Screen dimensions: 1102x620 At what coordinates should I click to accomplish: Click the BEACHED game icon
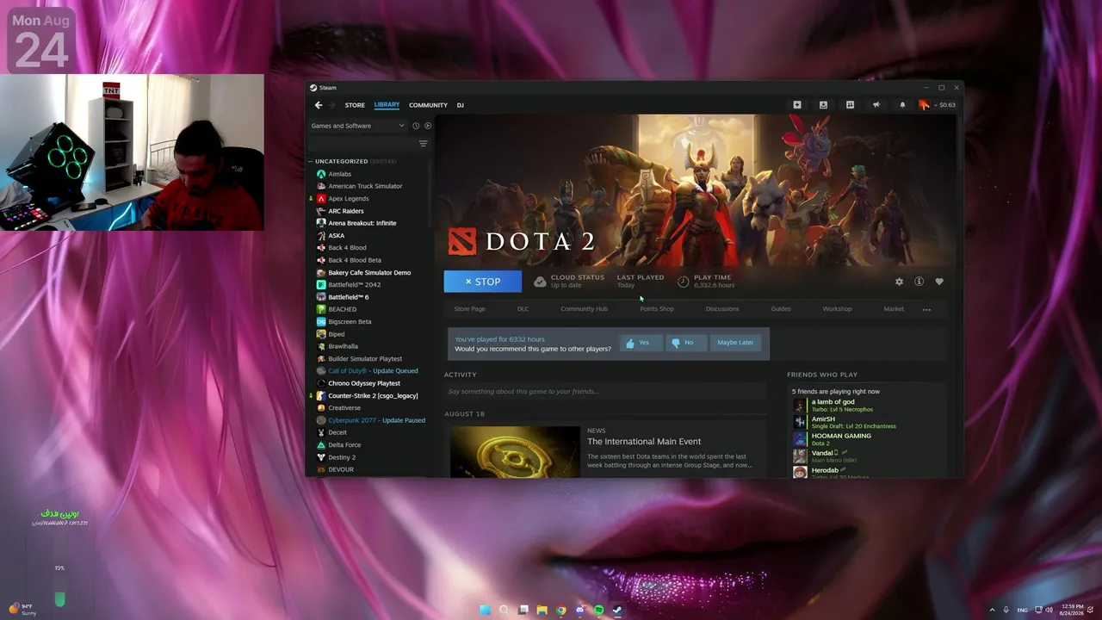point(321,309)
